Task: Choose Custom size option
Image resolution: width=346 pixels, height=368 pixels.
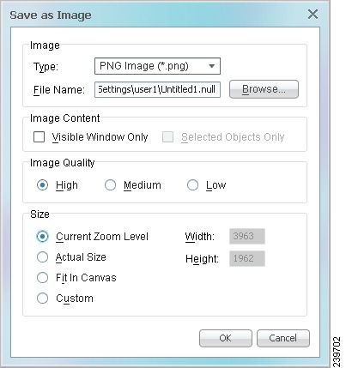Action: (42, 299)
